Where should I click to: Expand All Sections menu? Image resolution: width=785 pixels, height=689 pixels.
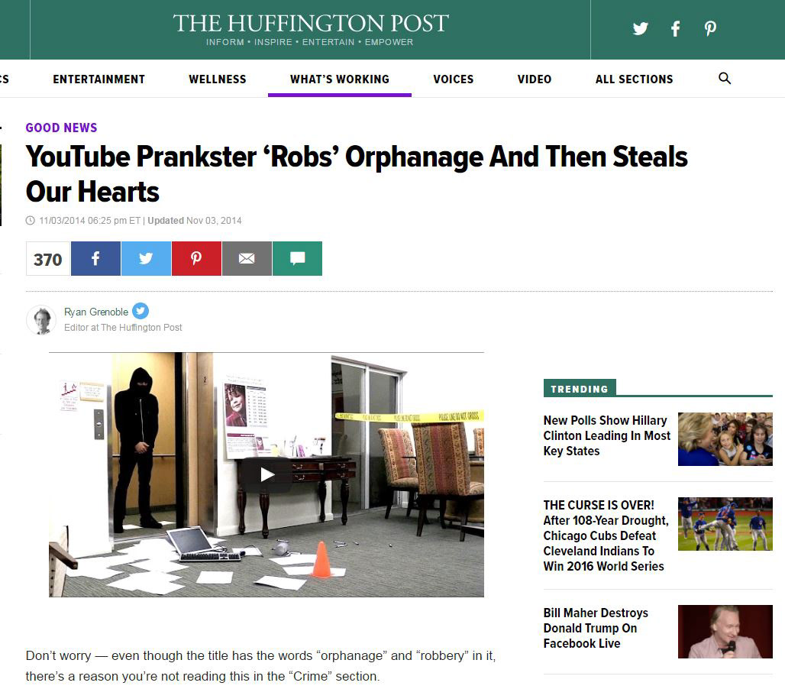(634, 79)
